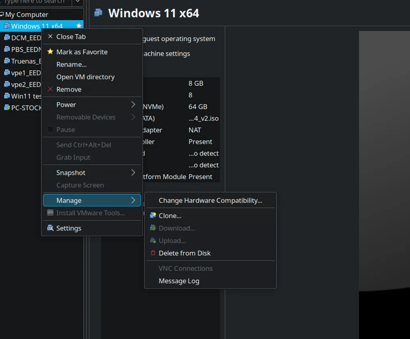Click the My Computer monitor icon

[x=2, y=14]
